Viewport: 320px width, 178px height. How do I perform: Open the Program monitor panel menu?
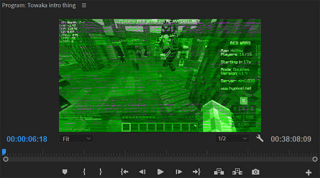click(84, 5)
